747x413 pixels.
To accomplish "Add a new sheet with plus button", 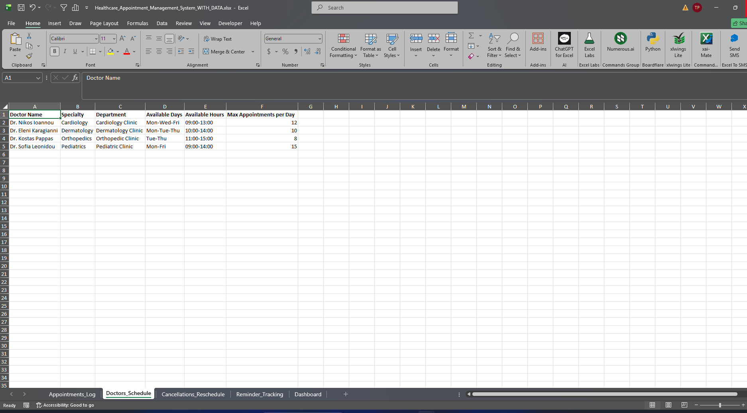I will tap(346, 394).
